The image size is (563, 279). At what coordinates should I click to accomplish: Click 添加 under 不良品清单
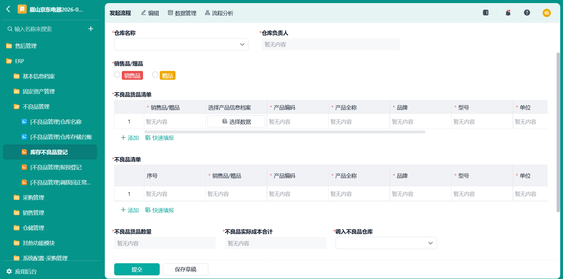point(130,210)
